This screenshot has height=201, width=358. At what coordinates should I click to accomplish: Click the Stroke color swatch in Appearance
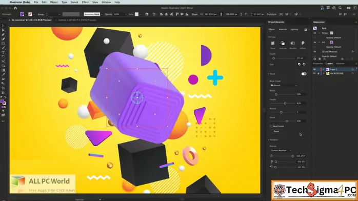pyautogui.click(x=331, y=33)
